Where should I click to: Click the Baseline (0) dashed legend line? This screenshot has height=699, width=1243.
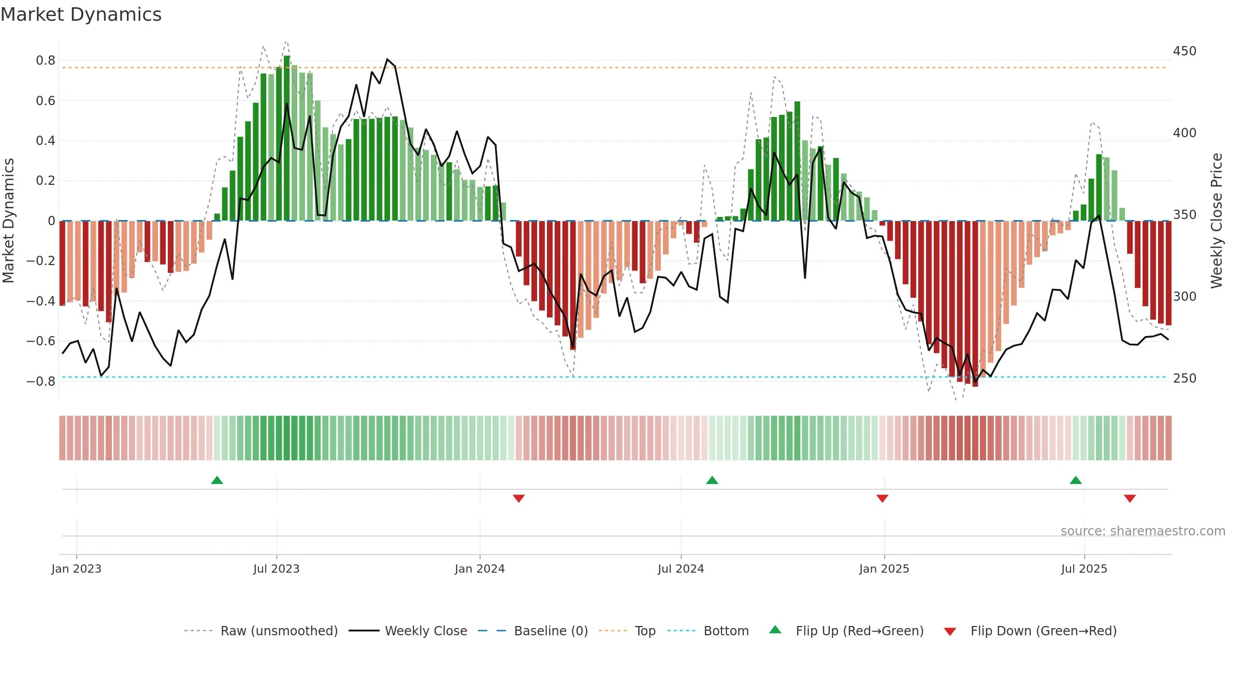[x=492, y=631]
